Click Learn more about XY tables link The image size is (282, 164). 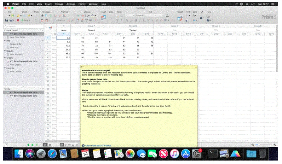pos(98,146)
